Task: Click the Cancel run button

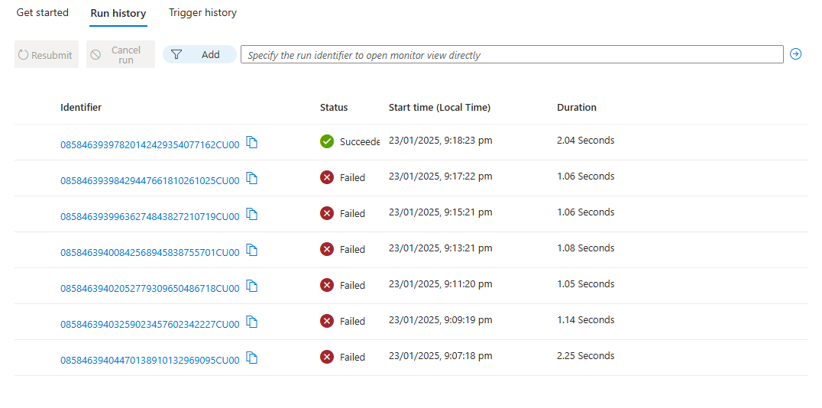Action: (121, 54)
